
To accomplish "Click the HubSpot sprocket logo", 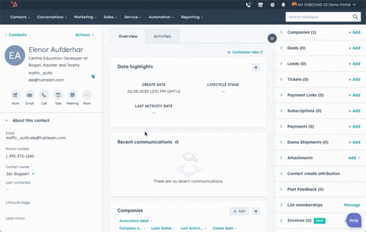I will click(x=14, y=4).
